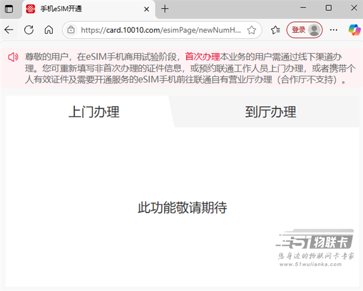Screen dimensions: 363x291
Task: Close the 手机eSIM开通 tab
Action: coord(146,9)
